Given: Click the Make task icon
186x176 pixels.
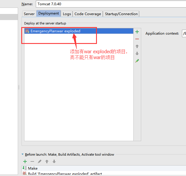Looking at the screenshot, I should click(x=24, y=168).
